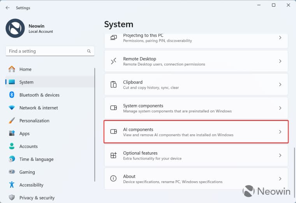Click the Accessibility person icon

(12, 185)
